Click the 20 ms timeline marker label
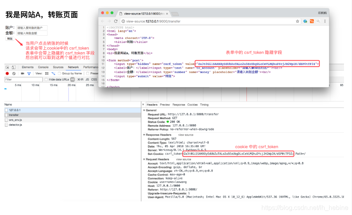Screen dimensions: 352x215 pos(71,85)
